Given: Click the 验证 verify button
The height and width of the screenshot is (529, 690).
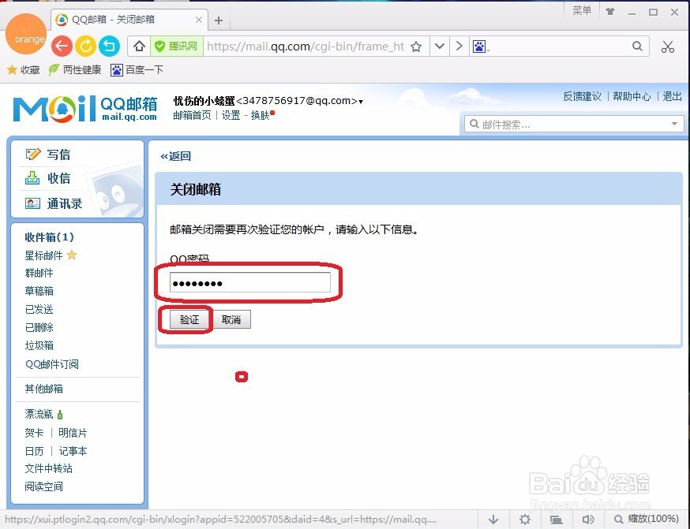Looking at the screenshot, I should [x=187, y=319].
